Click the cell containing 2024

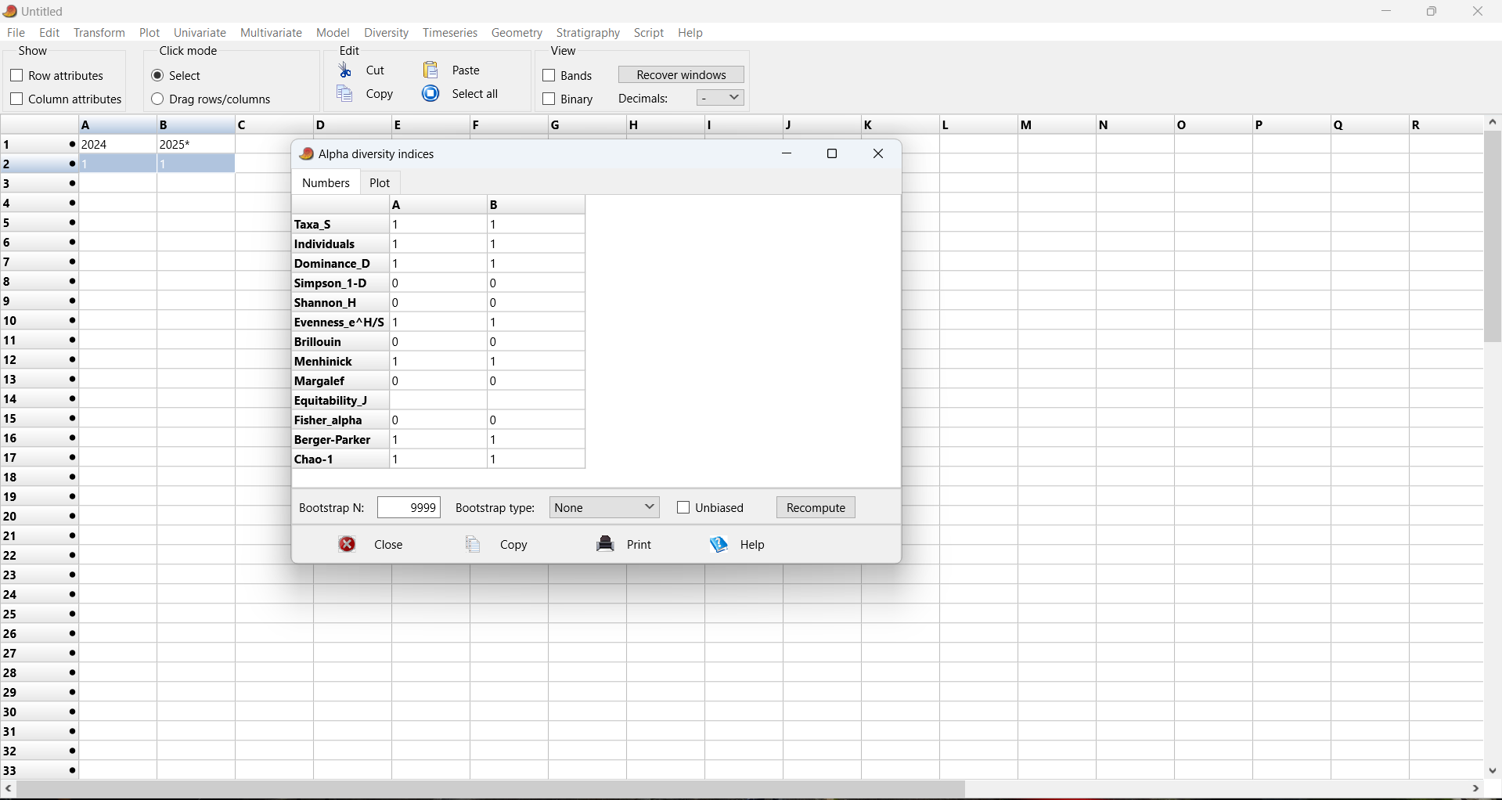(x=117, y=145)
